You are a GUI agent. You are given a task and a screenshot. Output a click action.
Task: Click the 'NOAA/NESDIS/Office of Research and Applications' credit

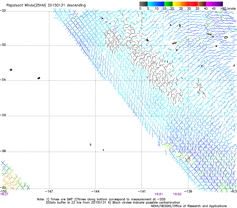point(189,206)
